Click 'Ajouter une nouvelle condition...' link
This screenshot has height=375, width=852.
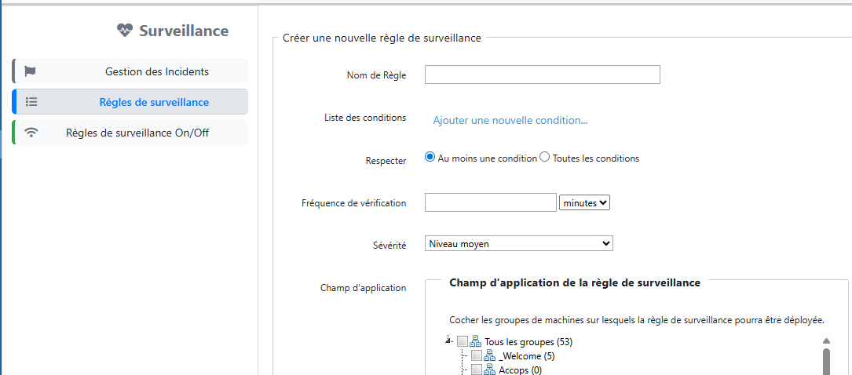pyautogui.click(x=510, y=120)
